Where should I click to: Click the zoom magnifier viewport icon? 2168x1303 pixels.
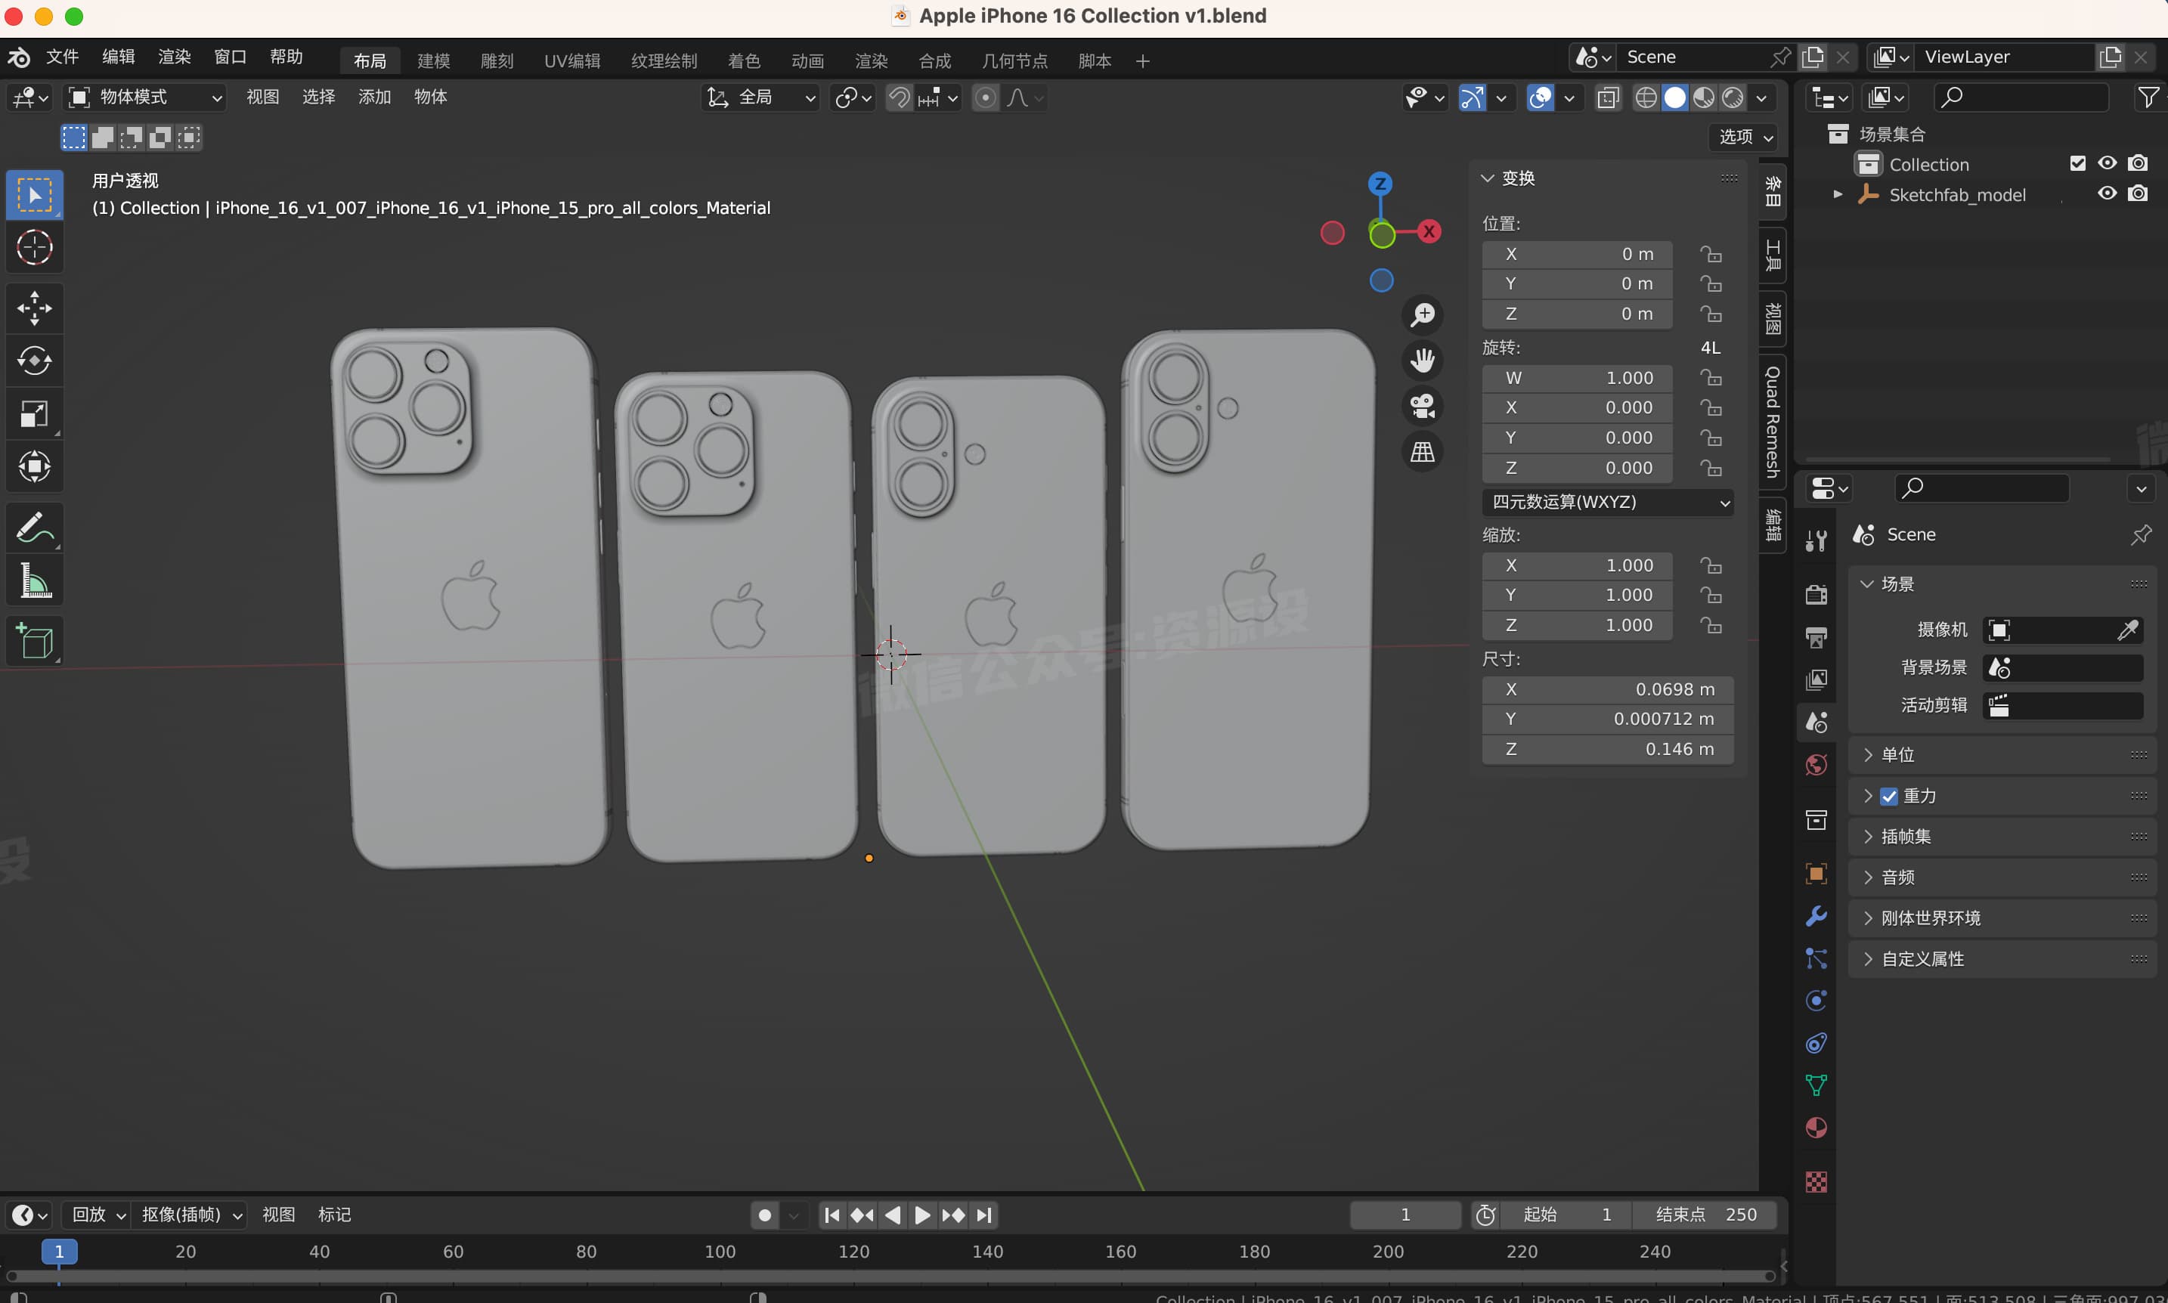pyautogui.click(x=1423, y=314)
